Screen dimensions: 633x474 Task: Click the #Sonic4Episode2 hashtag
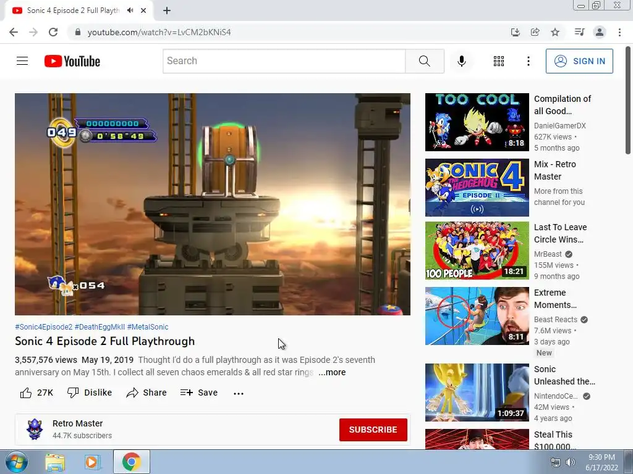pyautogui.click(x=44, y=327)
